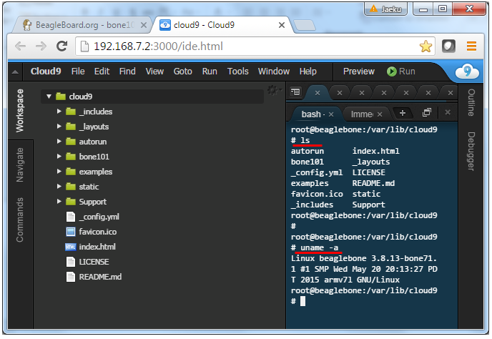Open the Help menu
Screen dimensions: 492x339
pos(307,72)
